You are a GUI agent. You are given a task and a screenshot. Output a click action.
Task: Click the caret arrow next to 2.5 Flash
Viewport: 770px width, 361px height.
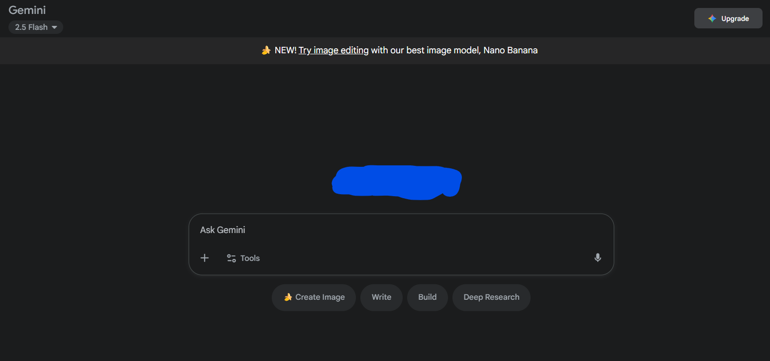tap(54, 27)
